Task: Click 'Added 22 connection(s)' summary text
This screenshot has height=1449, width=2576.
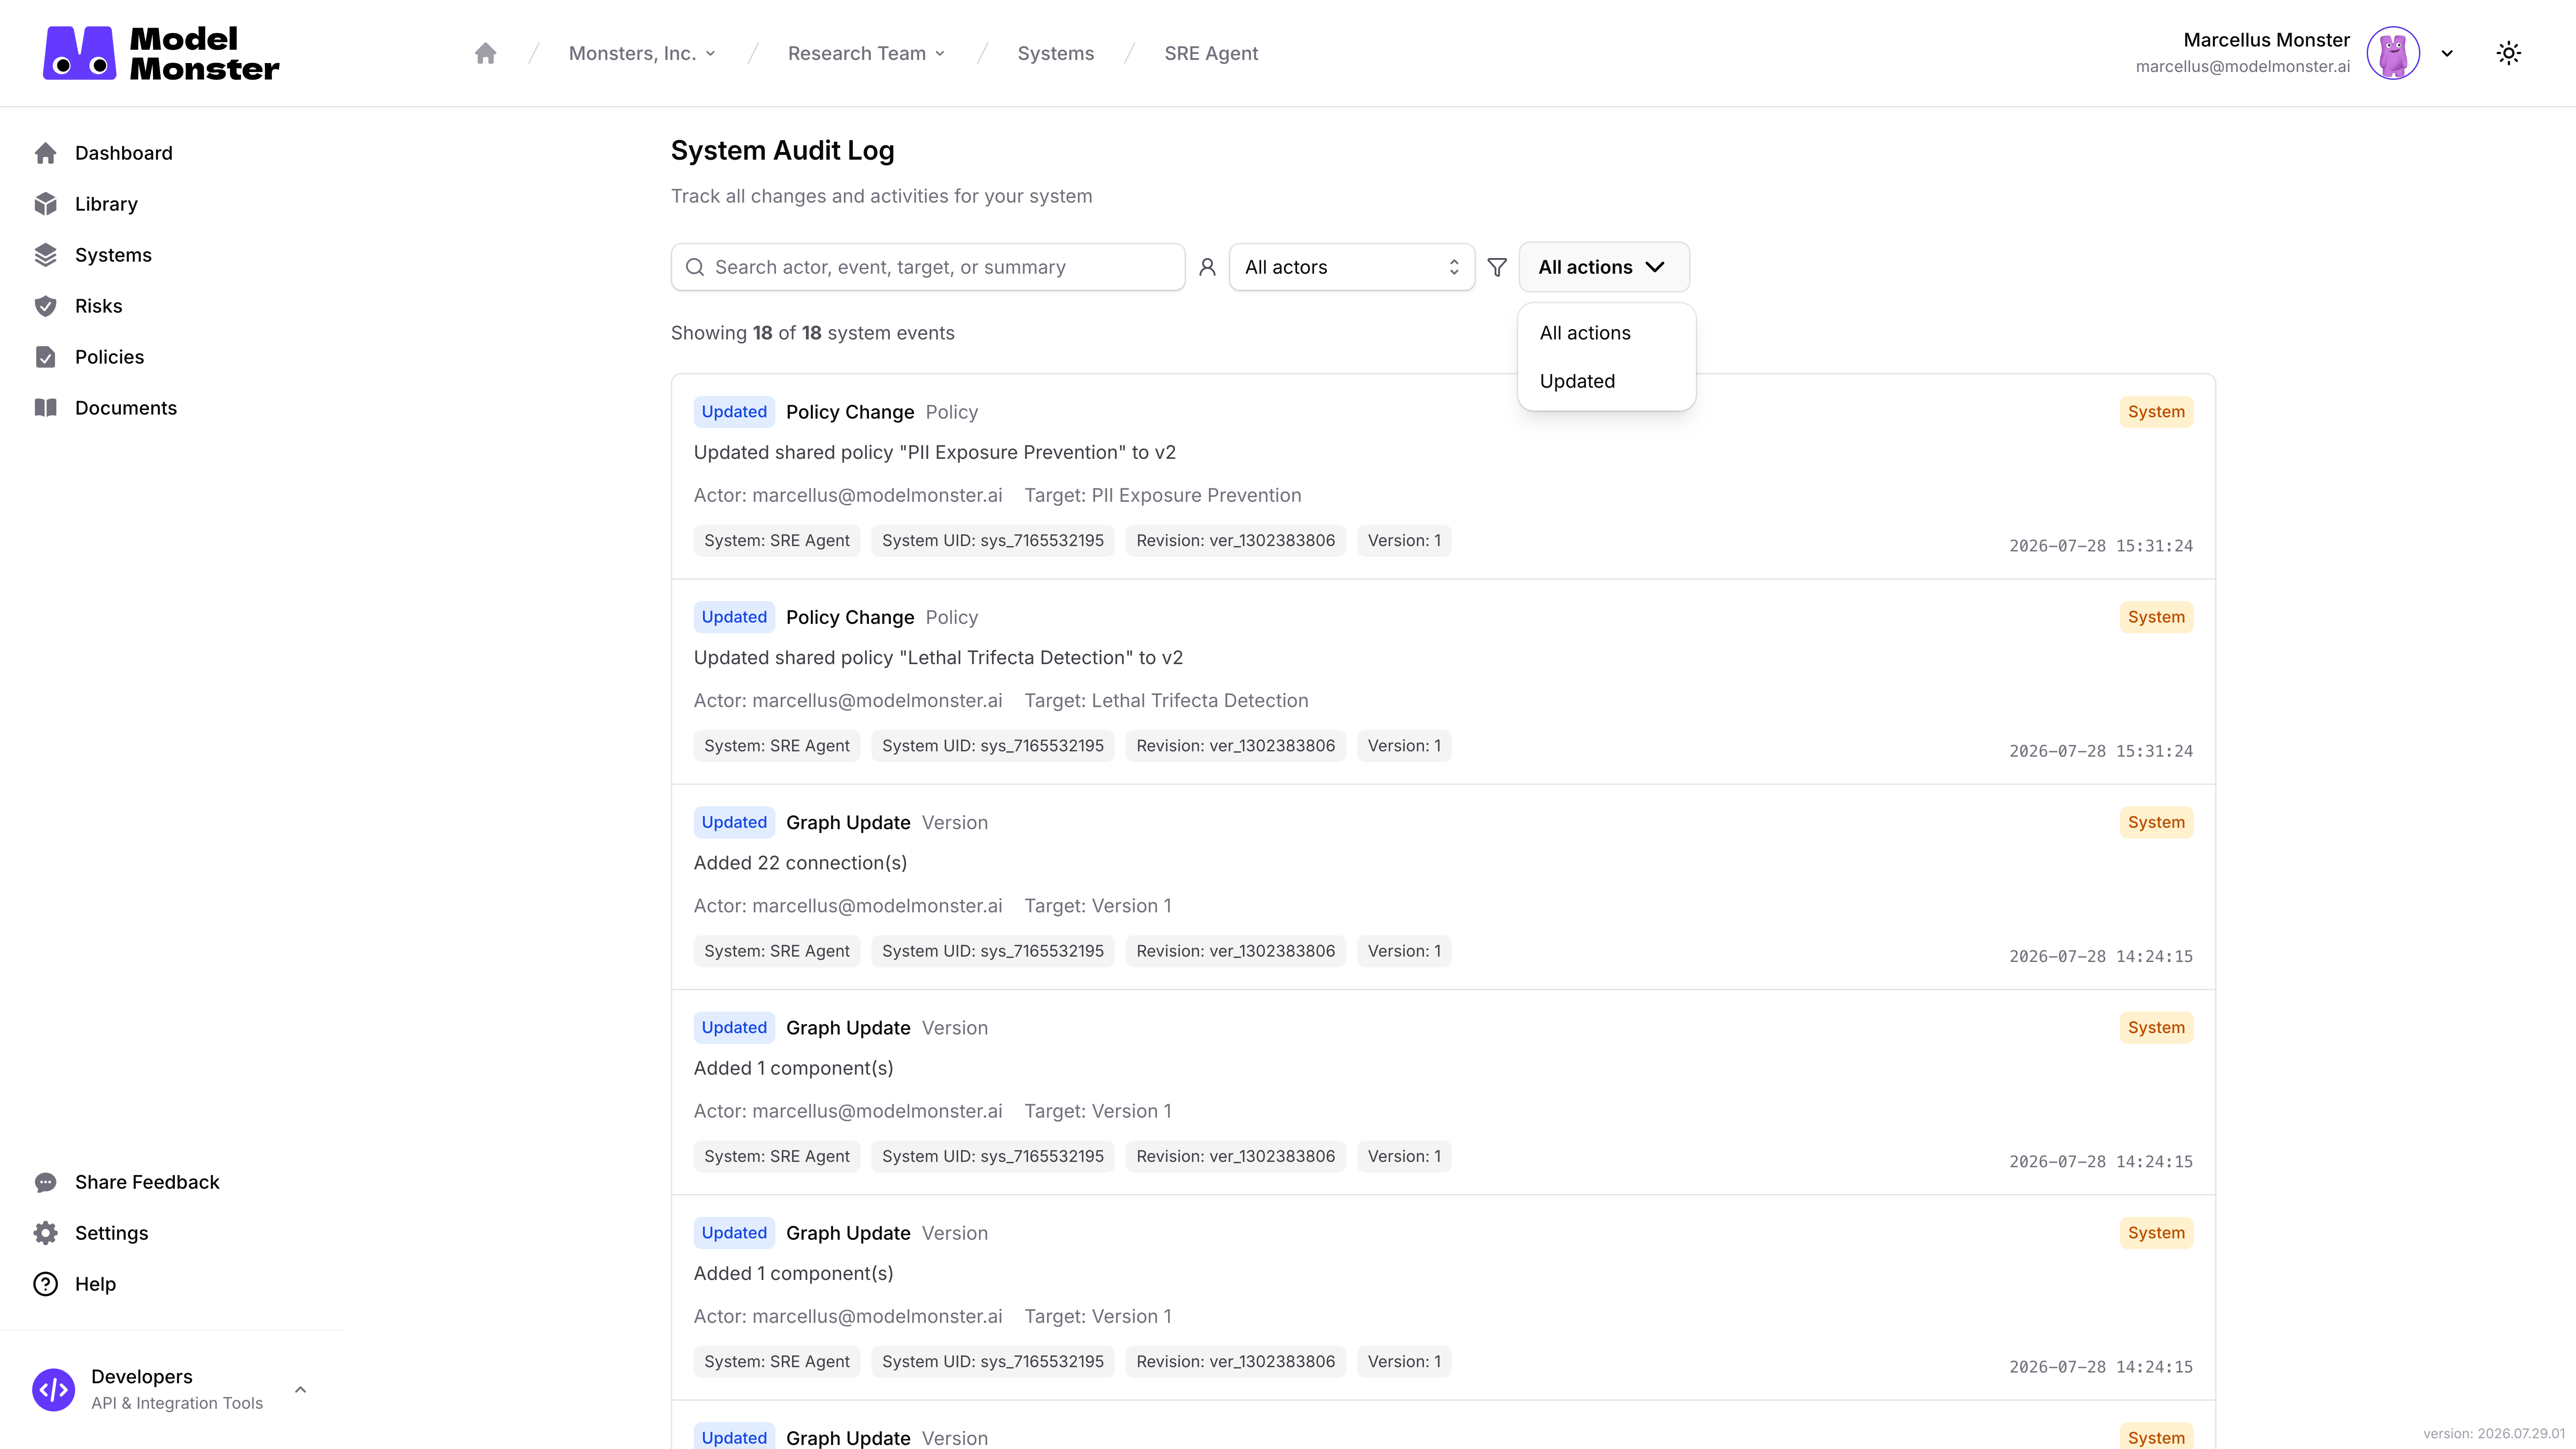Action: point(800,863)
